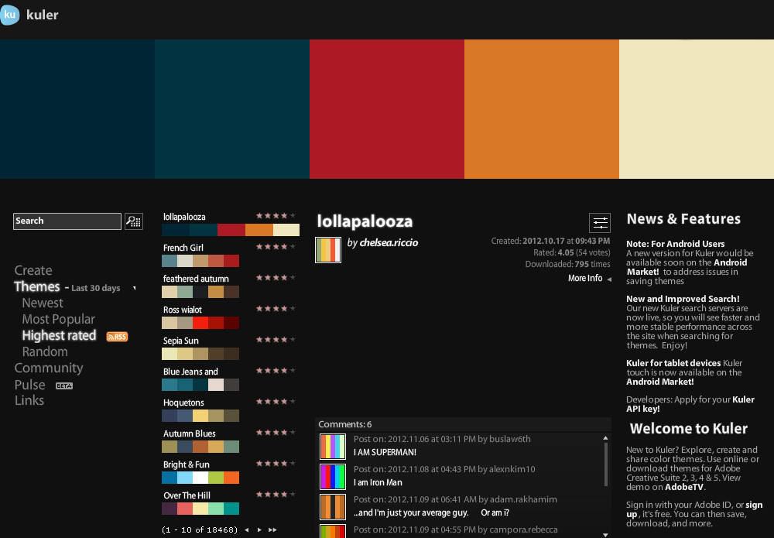This screenshot has width=774, height=538.
Task: Click the star rating for French Girl
Action: tap(276, 246)
